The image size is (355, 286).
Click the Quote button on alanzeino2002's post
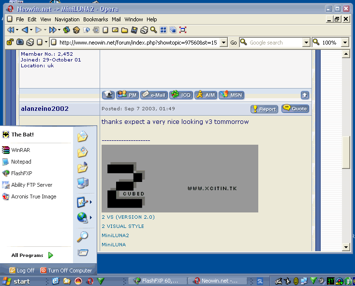pos(295,109)
